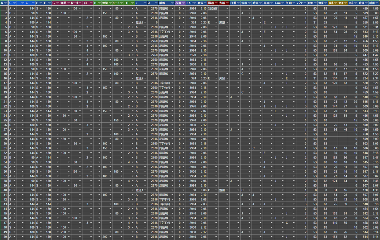This screenshot has width=380, height=240.
Task: Open the filter icon on the バケ header
Action: [304, 3]
